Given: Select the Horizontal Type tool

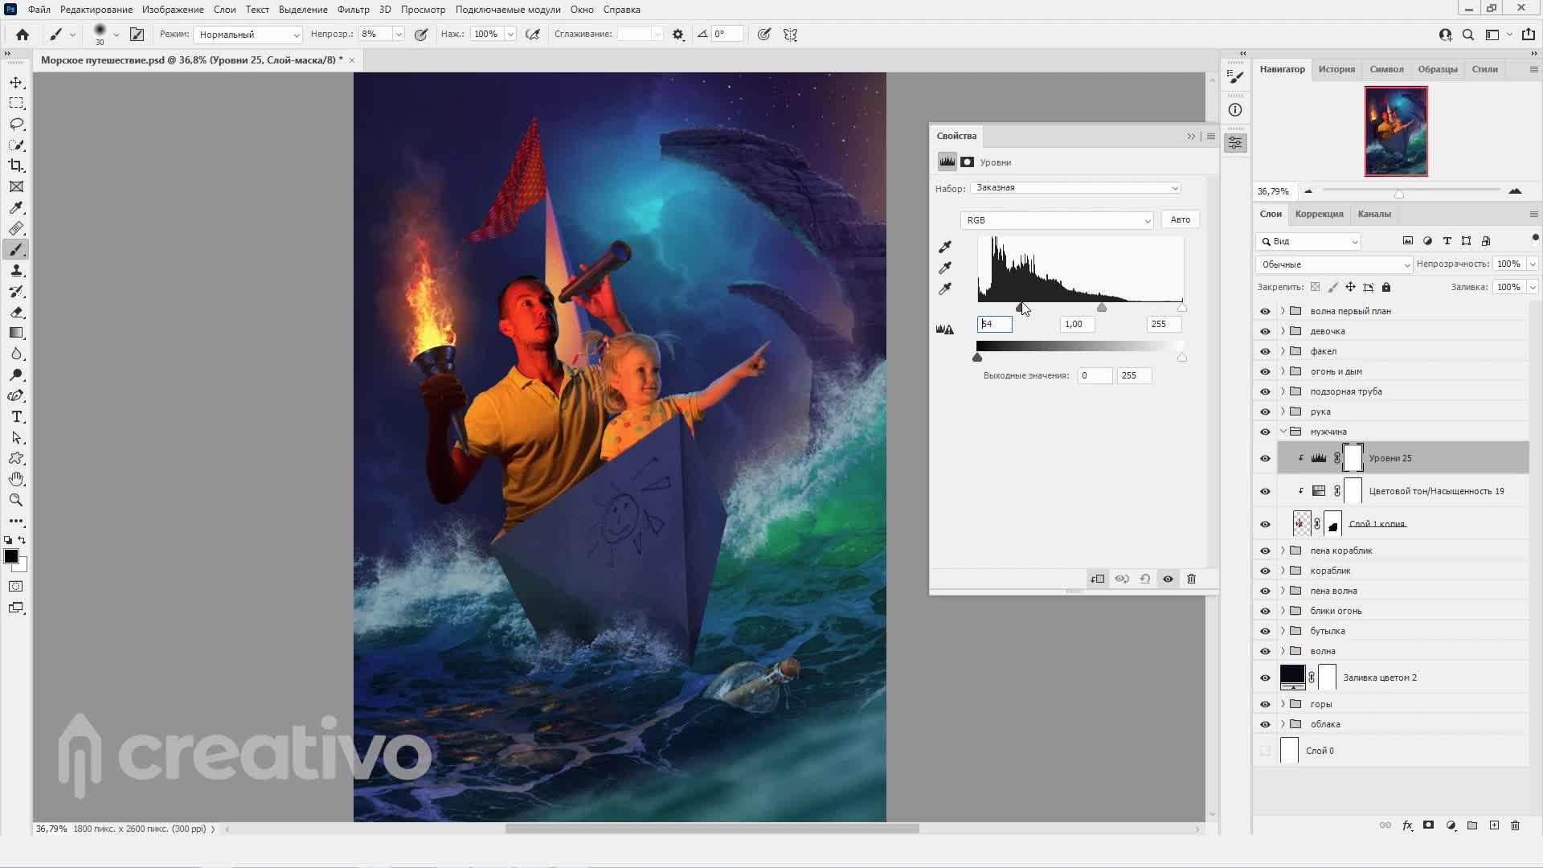Looking at the screenshot, I should [16, 416].
